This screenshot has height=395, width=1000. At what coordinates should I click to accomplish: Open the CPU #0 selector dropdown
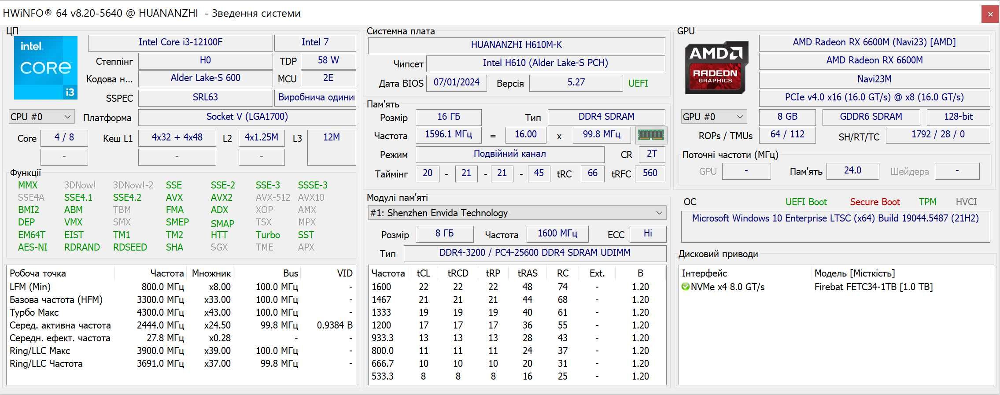pyautogui.click(x=41, y=117)
